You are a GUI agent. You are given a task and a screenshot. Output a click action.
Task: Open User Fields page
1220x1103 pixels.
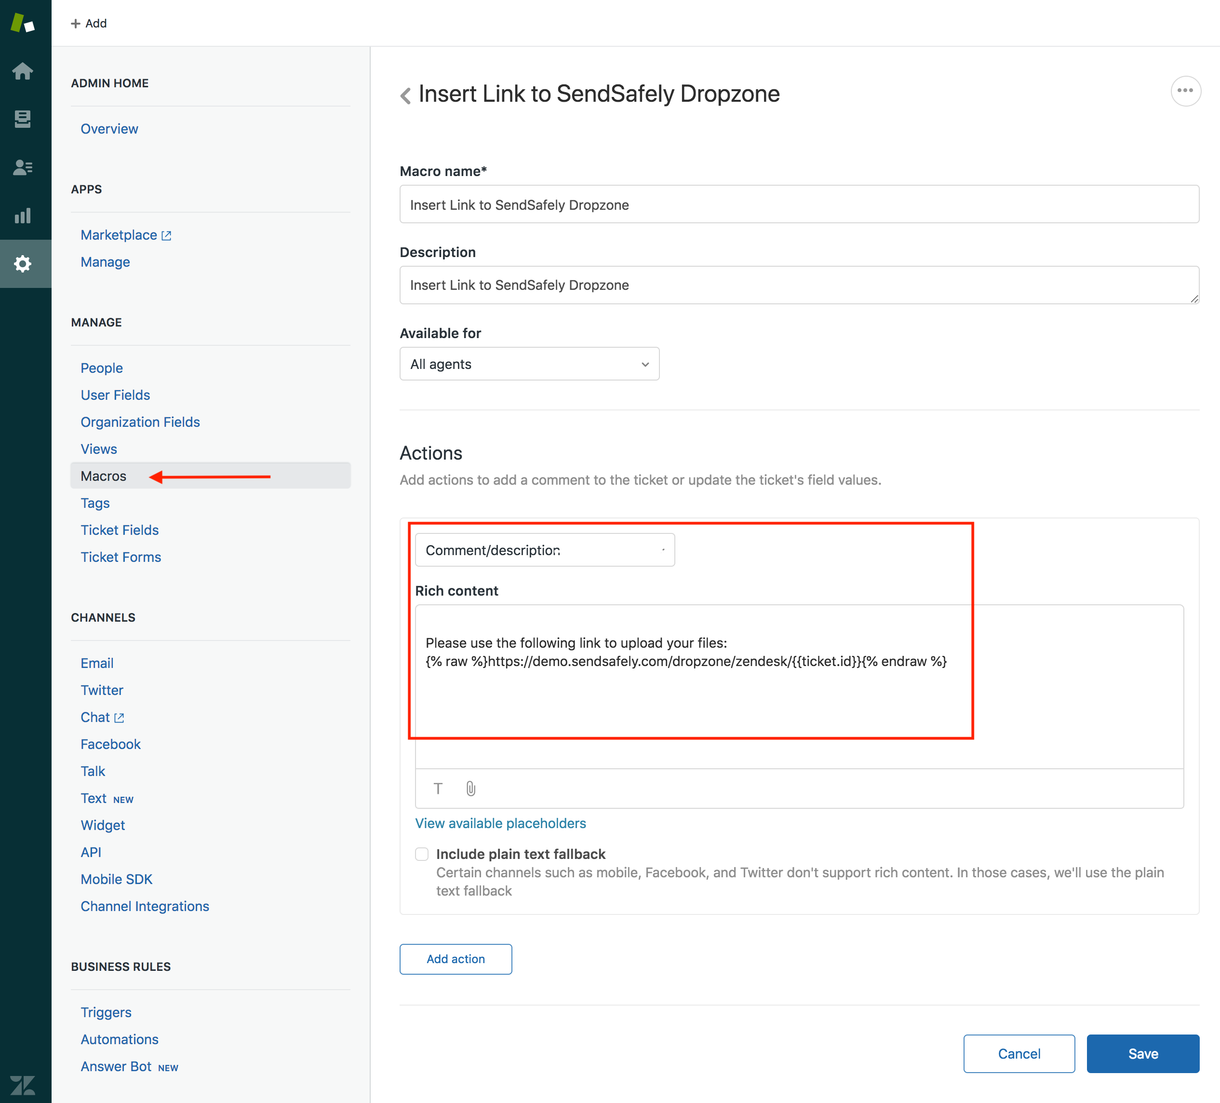coord(116,395)
